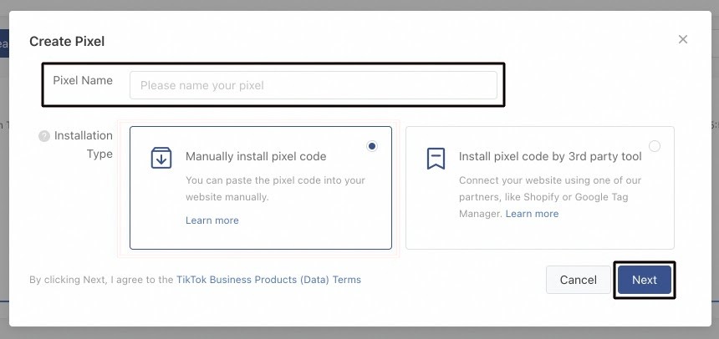Click the Pixel Name label
The image size is (719, 339).
click(83, 81)
